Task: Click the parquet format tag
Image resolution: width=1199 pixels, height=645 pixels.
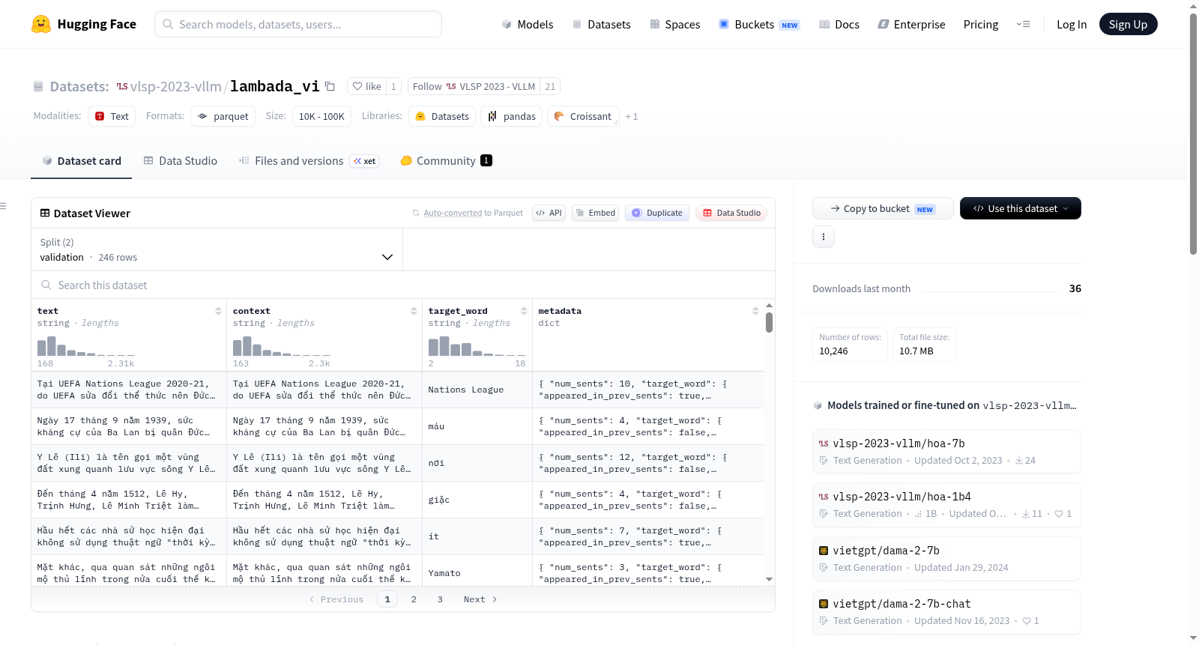Action: (x=223, y=116)
